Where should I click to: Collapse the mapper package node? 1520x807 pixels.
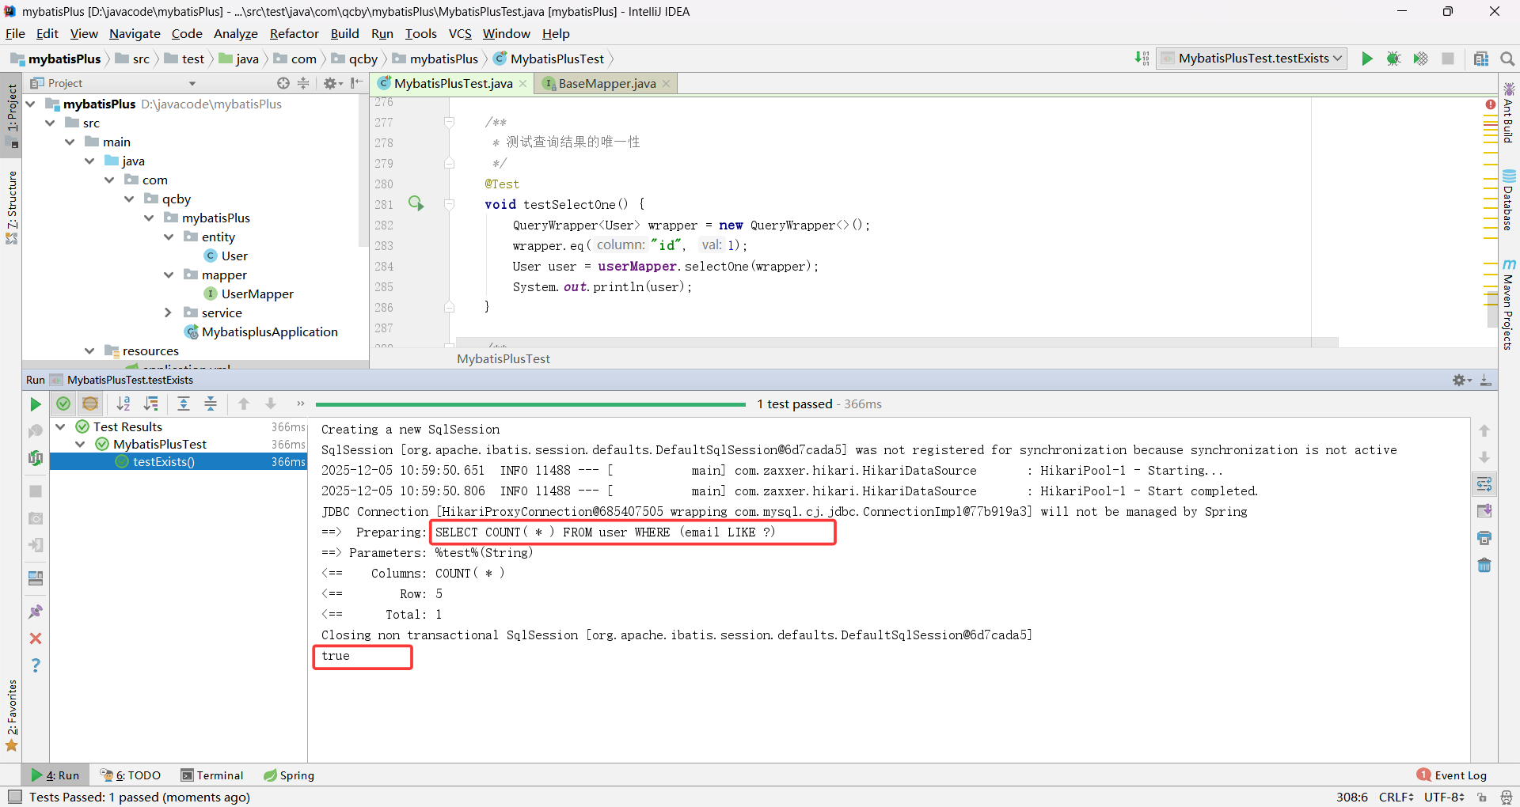(x=169, y=275)
